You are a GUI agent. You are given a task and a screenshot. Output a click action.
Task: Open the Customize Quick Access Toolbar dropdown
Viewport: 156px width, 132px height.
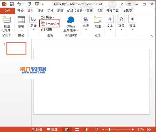(x=43, y=4)
